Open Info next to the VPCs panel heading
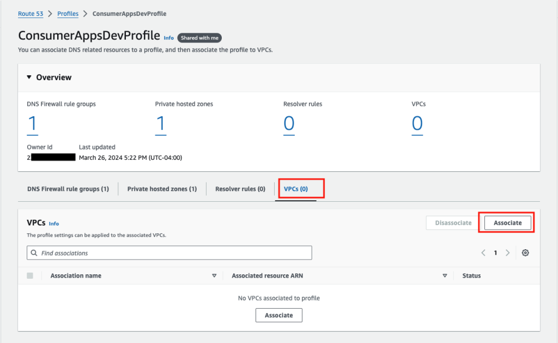This screenshot has height=343, width=558. (x=54, y=224)
